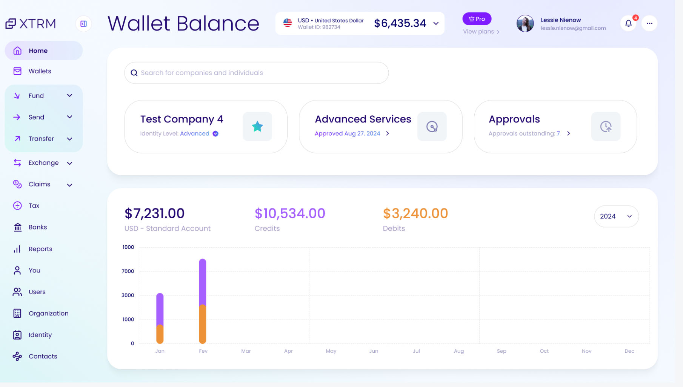Click the Approvals clock icon
This screenshot has width=683, height=387.
click(x=606, y=127)
